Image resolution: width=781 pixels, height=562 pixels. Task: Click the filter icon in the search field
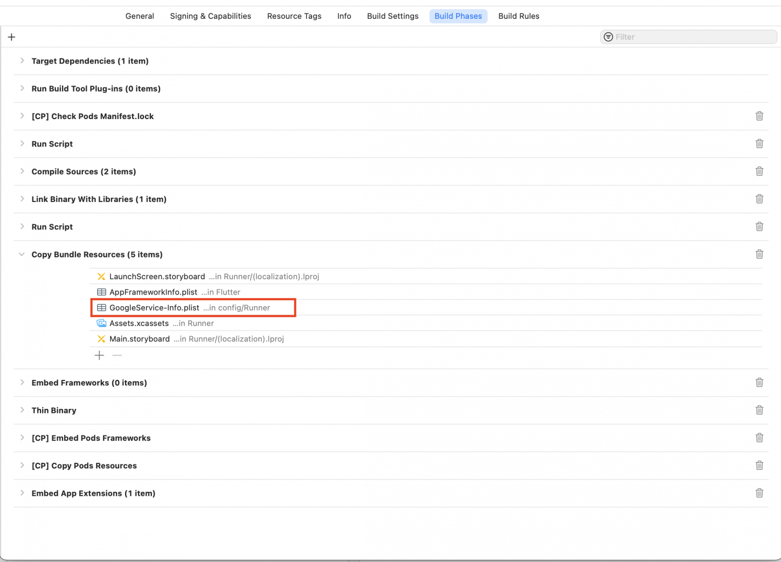(608, 37)
